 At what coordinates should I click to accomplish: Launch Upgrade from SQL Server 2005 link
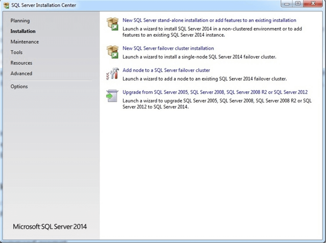coord(215,92)
